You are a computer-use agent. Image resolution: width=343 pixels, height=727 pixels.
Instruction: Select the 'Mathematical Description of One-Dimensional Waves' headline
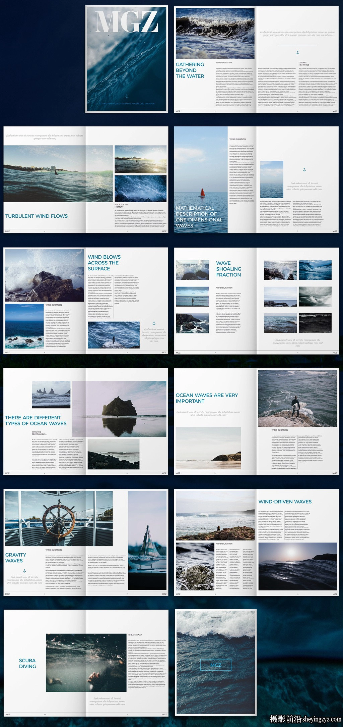(x=199, y=217)
